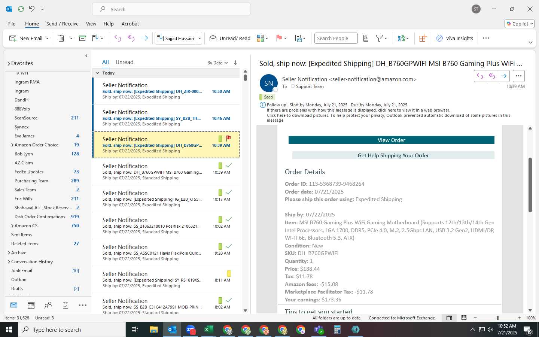Open the Categorize color squares icon
539x337 pixels.
[x=261, y=38]
